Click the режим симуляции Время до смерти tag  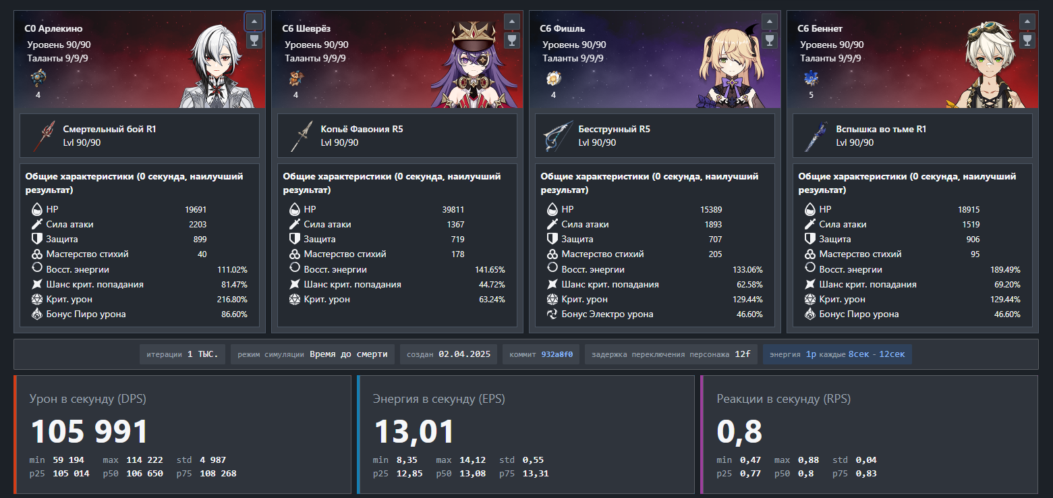coord(312,354)
